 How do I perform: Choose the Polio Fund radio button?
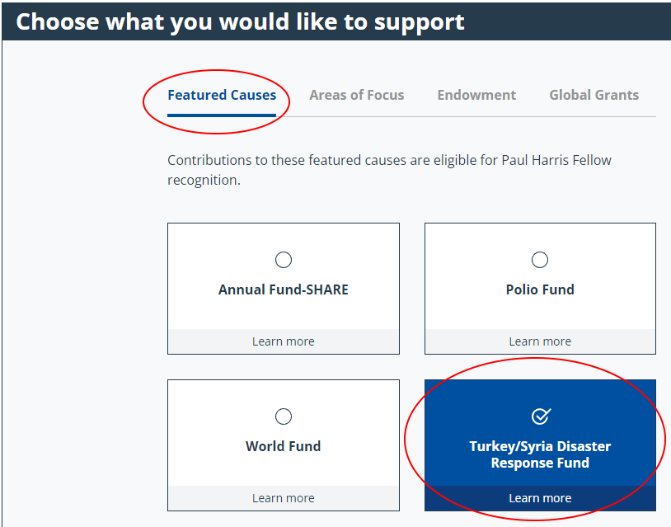click(540, 261)
